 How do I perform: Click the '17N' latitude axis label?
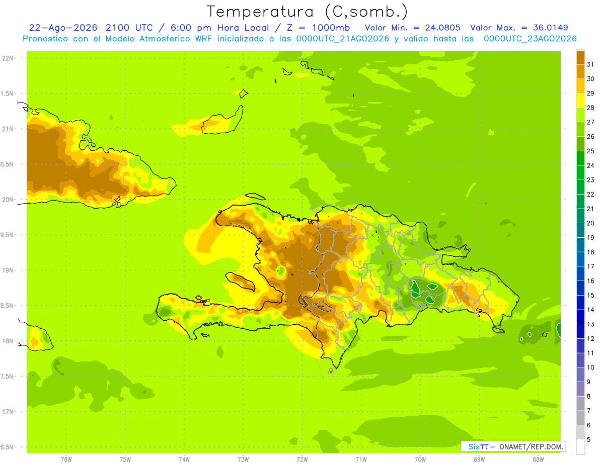coord(8,412)
